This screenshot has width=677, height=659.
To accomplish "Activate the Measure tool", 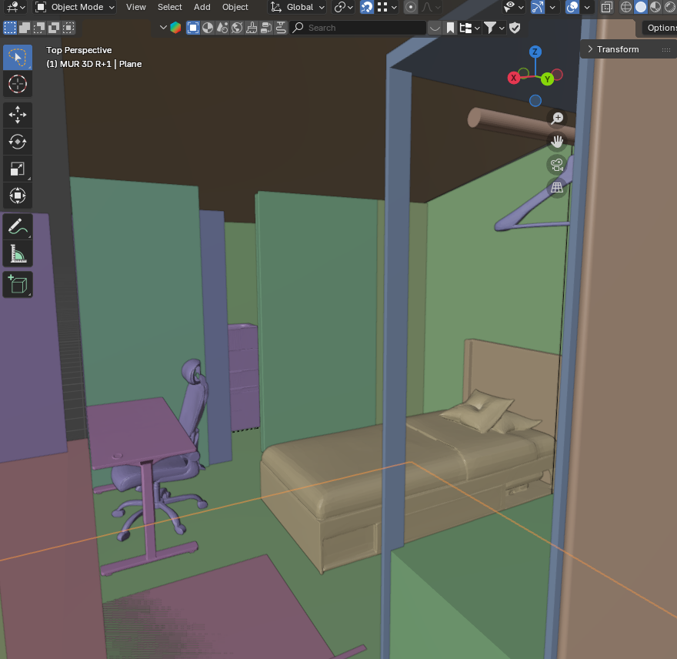I will click(x=18, y=253).
